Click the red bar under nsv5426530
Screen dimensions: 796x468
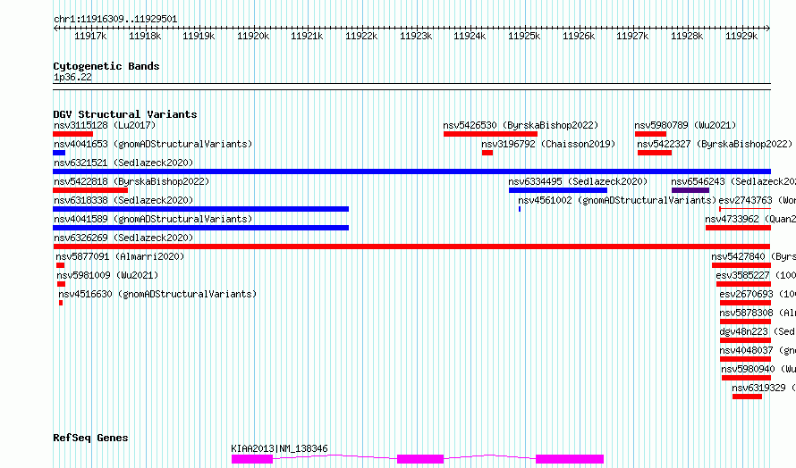point(490,134)
